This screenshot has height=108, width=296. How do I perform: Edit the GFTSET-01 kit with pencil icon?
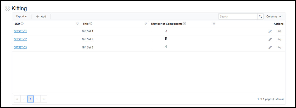[x=270, y=31]
